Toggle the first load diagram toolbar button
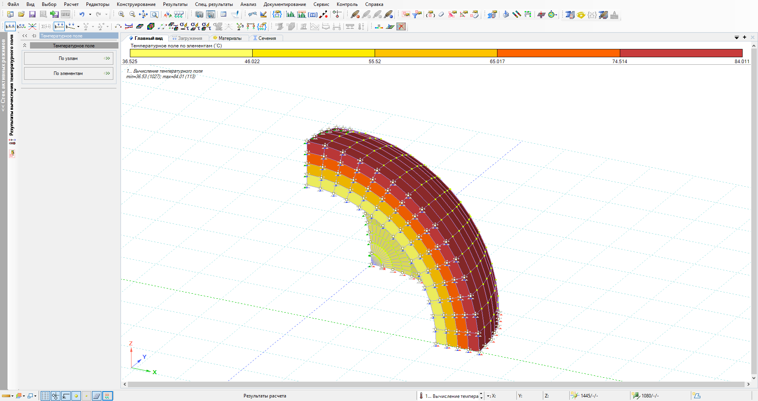The width and height of the screenshot is (758, 401). coord(10,26)
